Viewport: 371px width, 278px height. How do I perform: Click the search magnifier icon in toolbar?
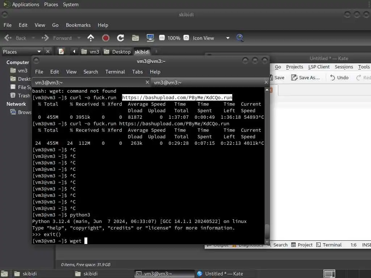pyautogui.click(x=240, y=38)
